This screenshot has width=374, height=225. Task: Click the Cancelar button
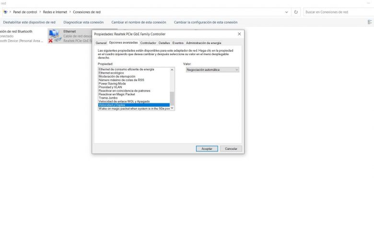pyautogui.click(x=231, y=148)
